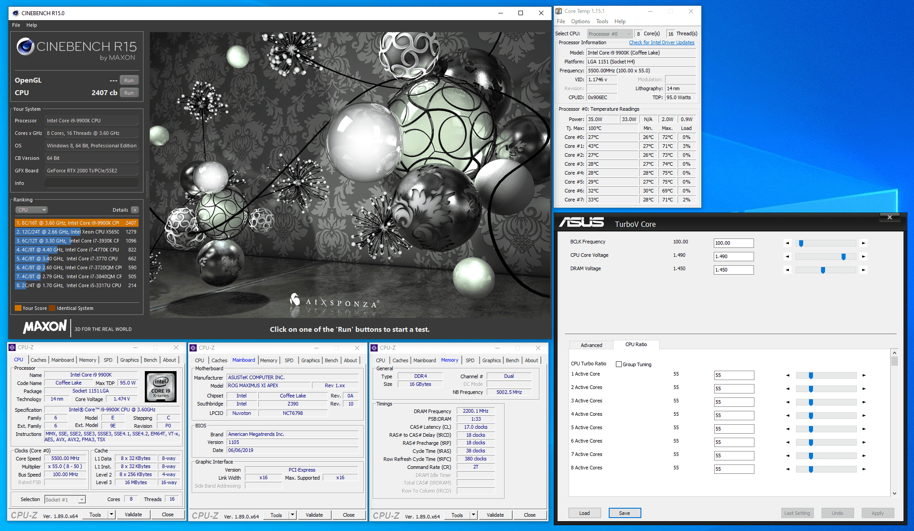Expand Tools dropdown arrow in CPU-Z Mainboard window
Image resolution: width=914 pixels, height=531 pixels.
pos(292,515)
